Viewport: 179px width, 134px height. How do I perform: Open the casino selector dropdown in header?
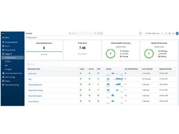(x=154, y=33)
